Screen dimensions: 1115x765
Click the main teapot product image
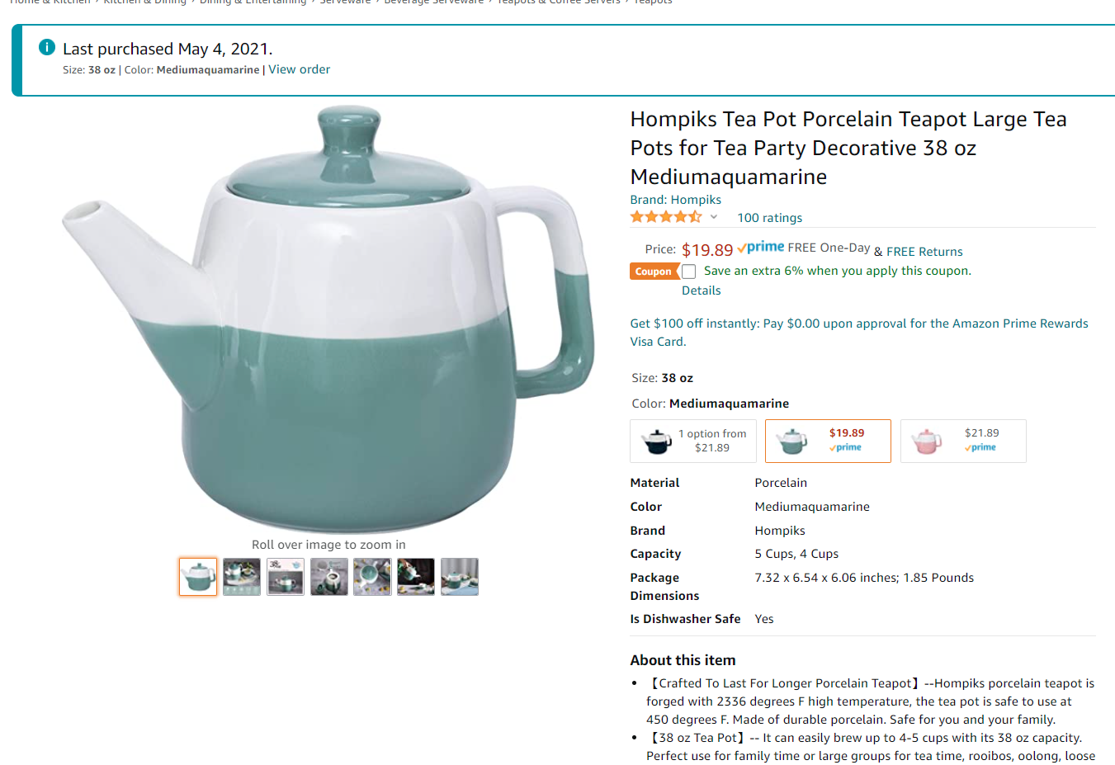[328, 322]
